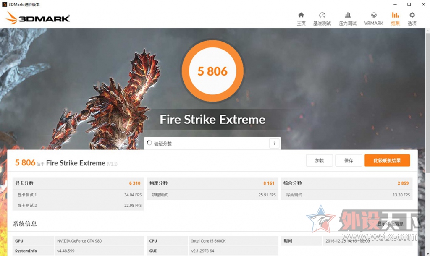This screenshot has width=430, height=256.
Task: Click the Fire Strike Extreme banner title
Action: pyautogui.click(x=212, y=120)
